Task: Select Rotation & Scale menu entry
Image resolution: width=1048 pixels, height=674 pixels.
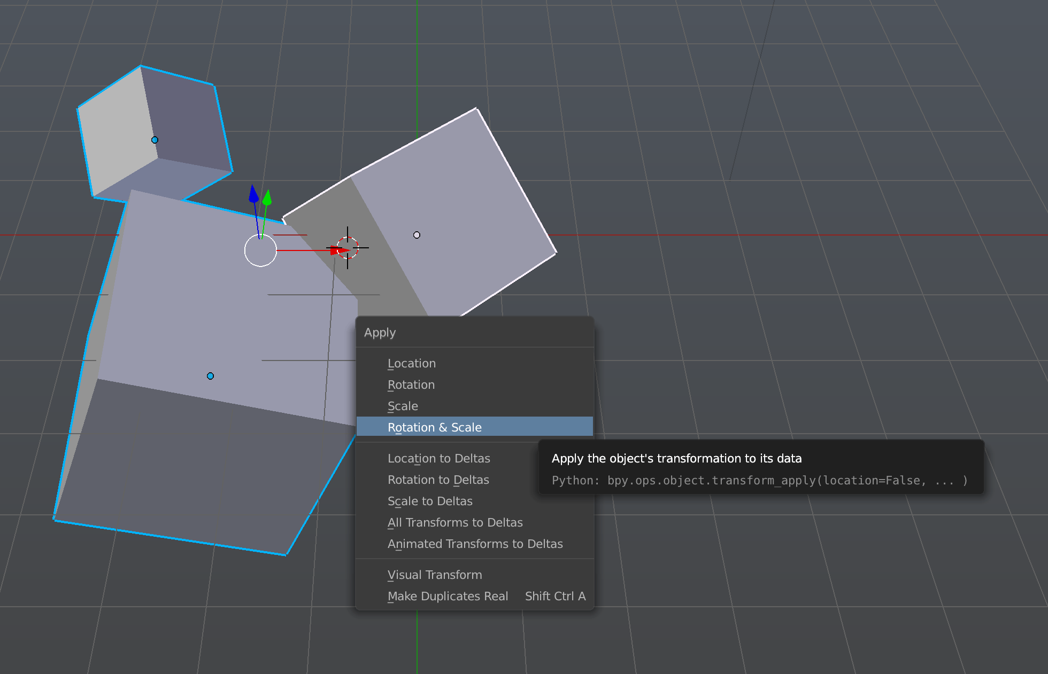Action: (x=434, y=427)
